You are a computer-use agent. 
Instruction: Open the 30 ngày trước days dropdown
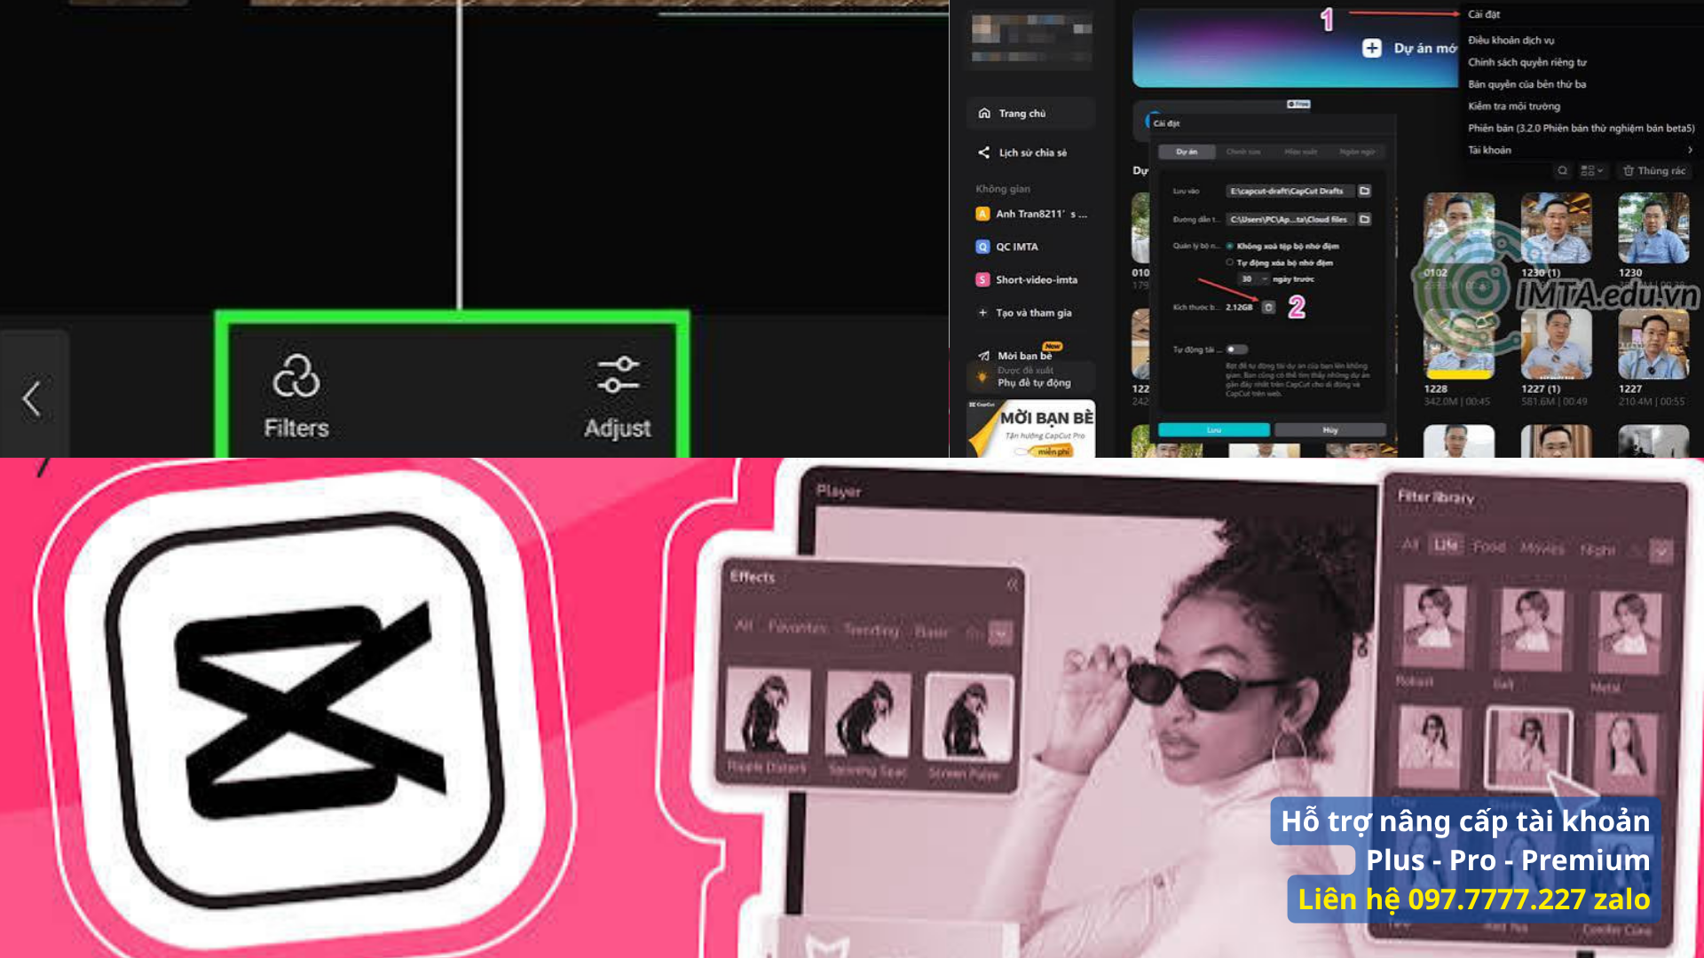coord(1253,279)
